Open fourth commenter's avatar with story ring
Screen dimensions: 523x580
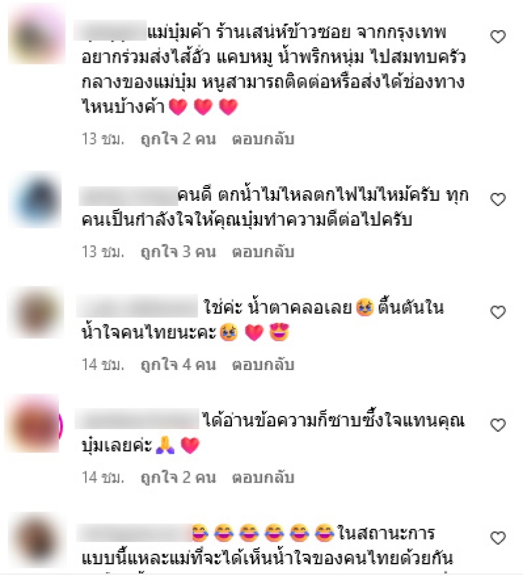tap(33, 424)
